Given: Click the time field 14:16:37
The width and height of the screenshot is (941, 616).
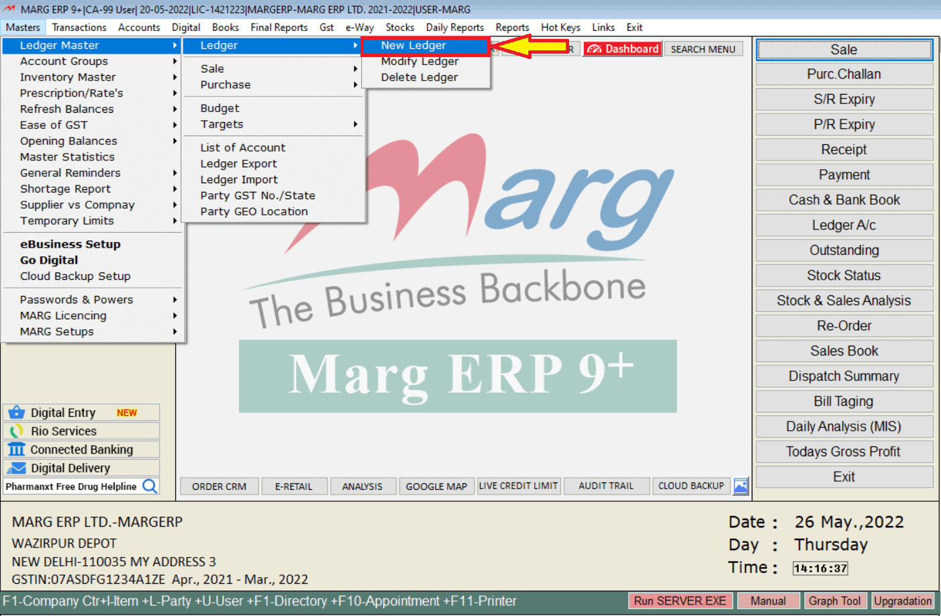Looking at the screenshot, I should pyautogui.click(x=820, y=568).
